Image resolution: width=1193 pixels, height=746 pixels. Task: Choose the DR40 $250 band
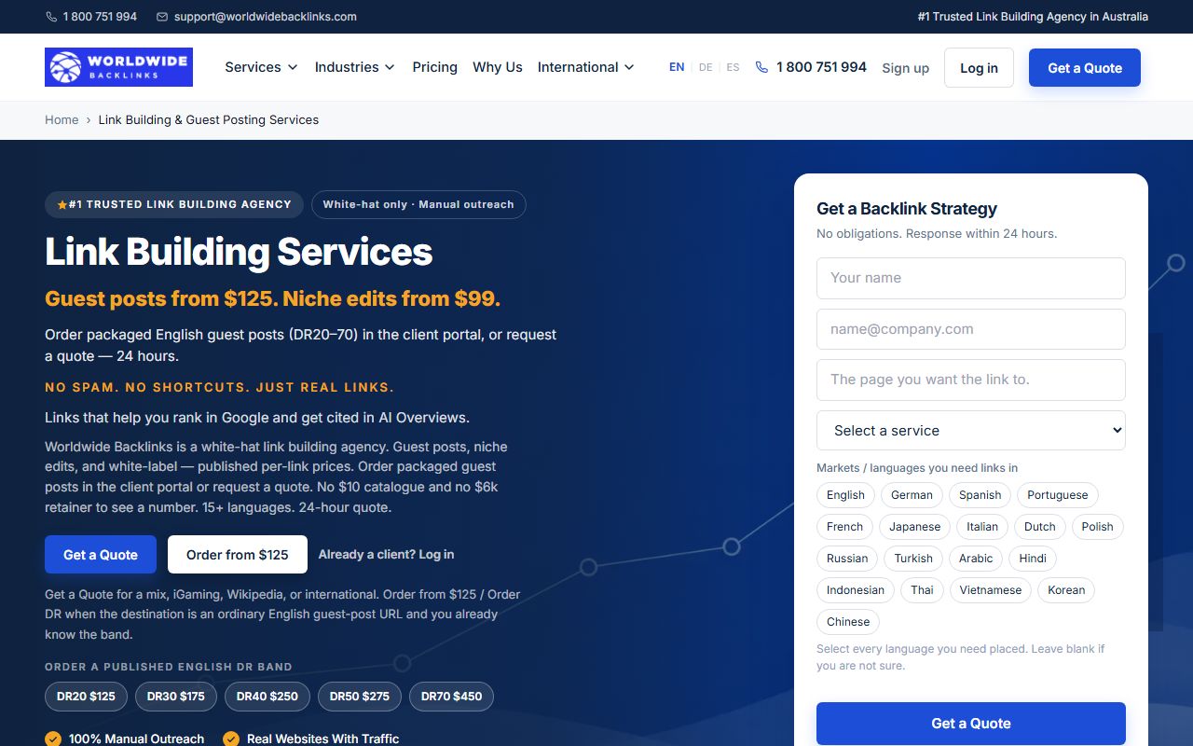coord(267,697)
